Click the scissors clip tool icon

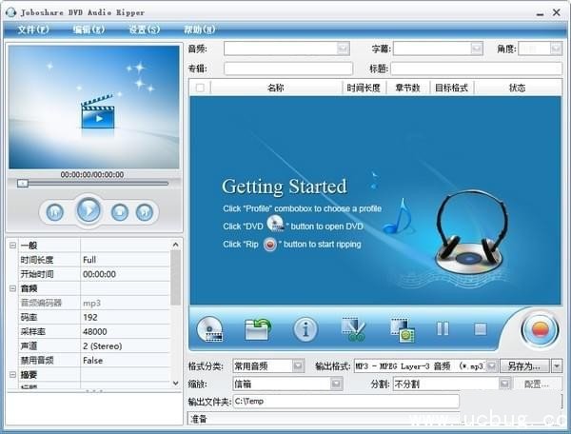click(354, 329)
